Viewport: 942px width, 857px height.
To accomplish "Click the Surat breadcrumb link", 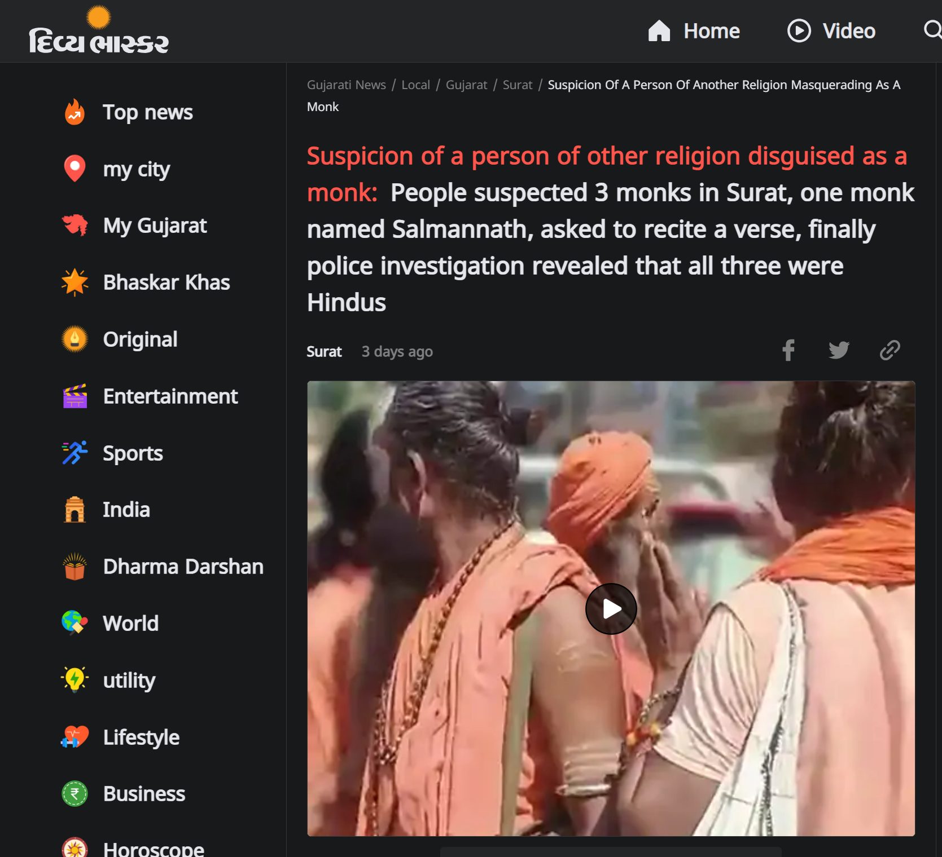I will point(518,85).
